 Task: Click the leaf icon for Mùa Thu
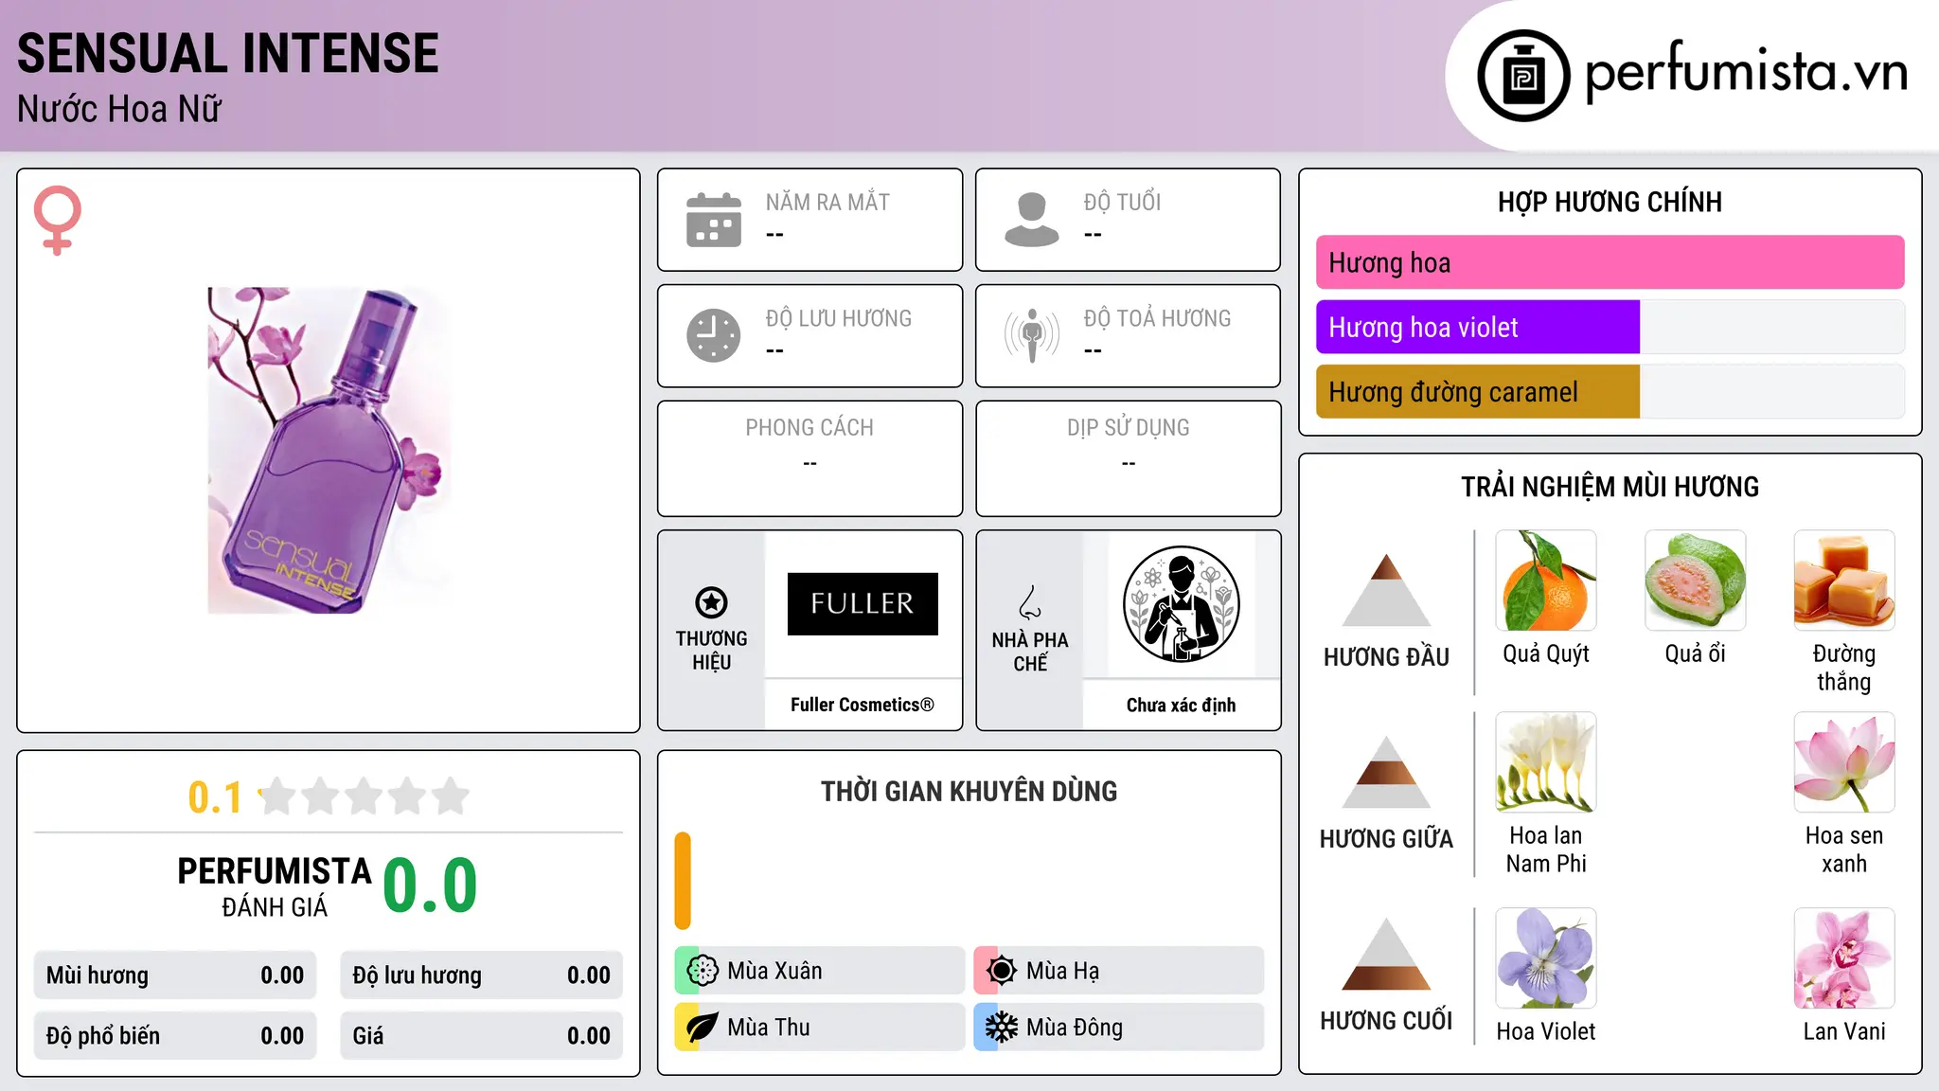[x=702, y=1028]
